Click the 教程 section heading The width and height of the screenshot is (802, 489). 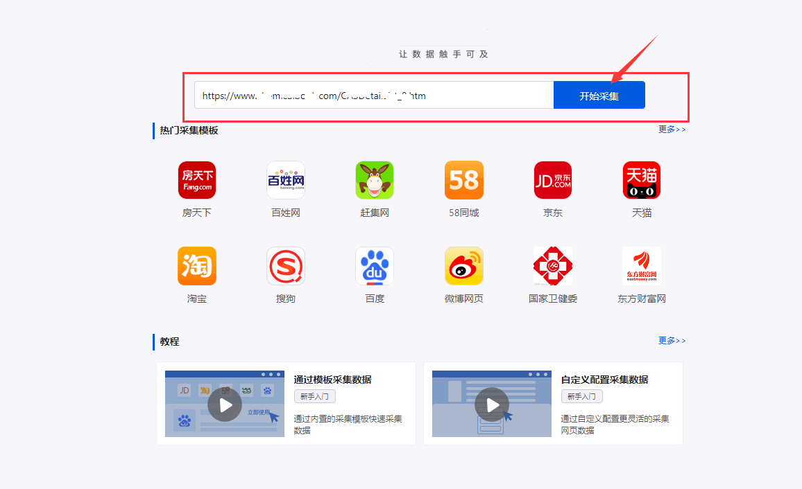pyautogui.click(x=169, y=341)
